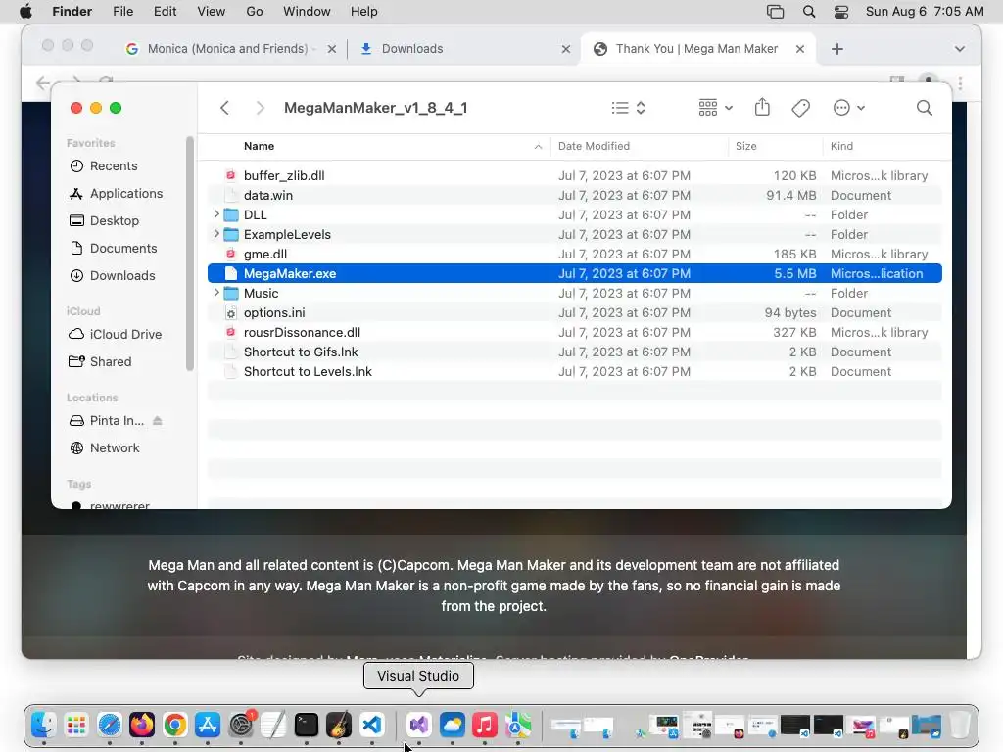
Task: Open Firefox from the Dock
Action: (x=142, y=725)
